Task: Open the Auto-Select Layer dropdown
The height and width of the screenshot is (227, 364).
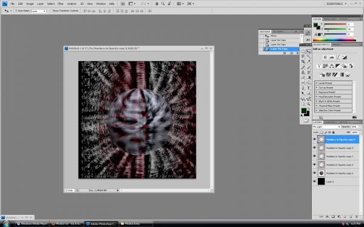Action: [39, 11]
